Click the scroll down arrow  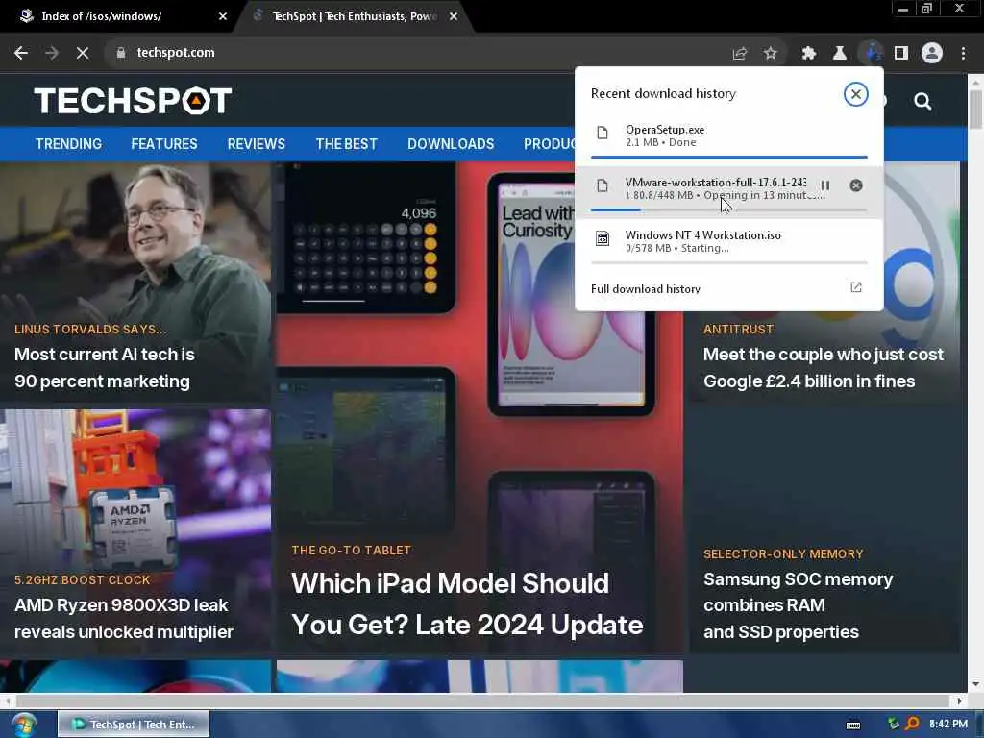975,684
